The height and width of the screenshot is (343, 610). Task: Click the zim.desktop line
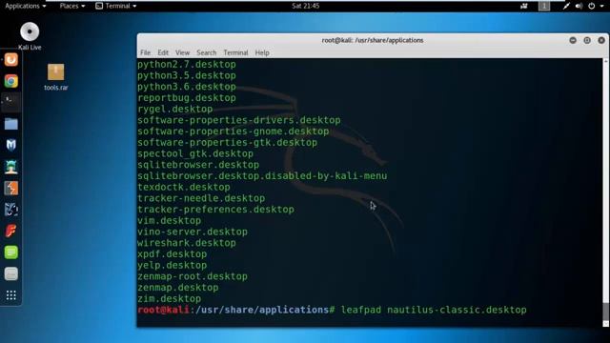pyautogui.click(x=170, y=298)
